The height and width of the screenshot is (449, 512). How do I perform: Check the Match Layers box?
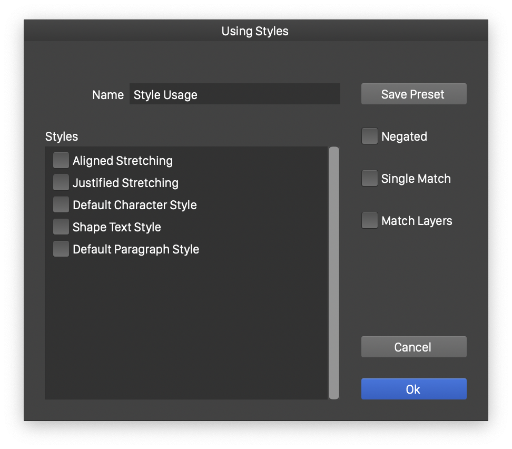369,221
